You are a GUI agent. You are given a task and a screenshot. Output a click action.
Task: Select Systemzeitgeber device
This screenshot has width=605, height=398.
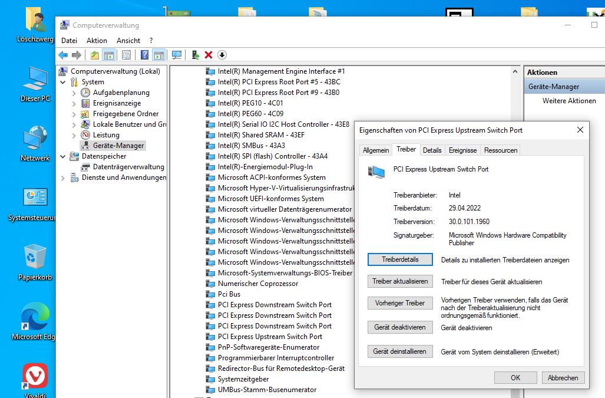click(237, 379)
